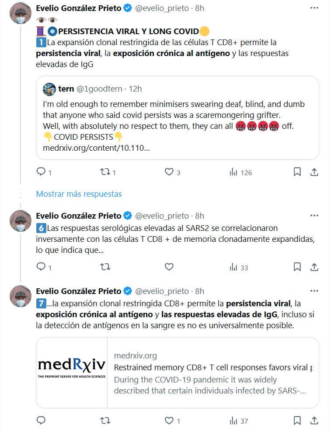Like tweet number 6
Viewport: 335px width, 432px height.
tap(169, 267)
